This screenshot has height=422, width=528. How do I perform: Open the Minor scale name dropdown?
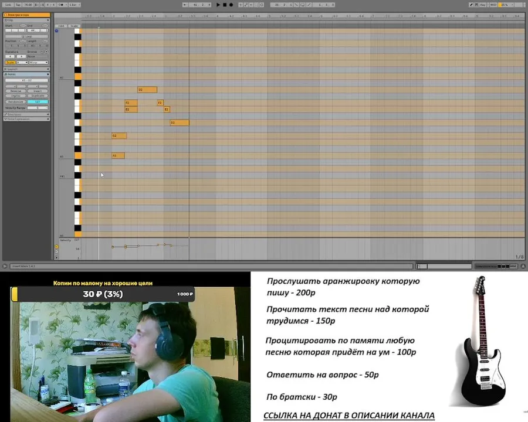[38, 62]
